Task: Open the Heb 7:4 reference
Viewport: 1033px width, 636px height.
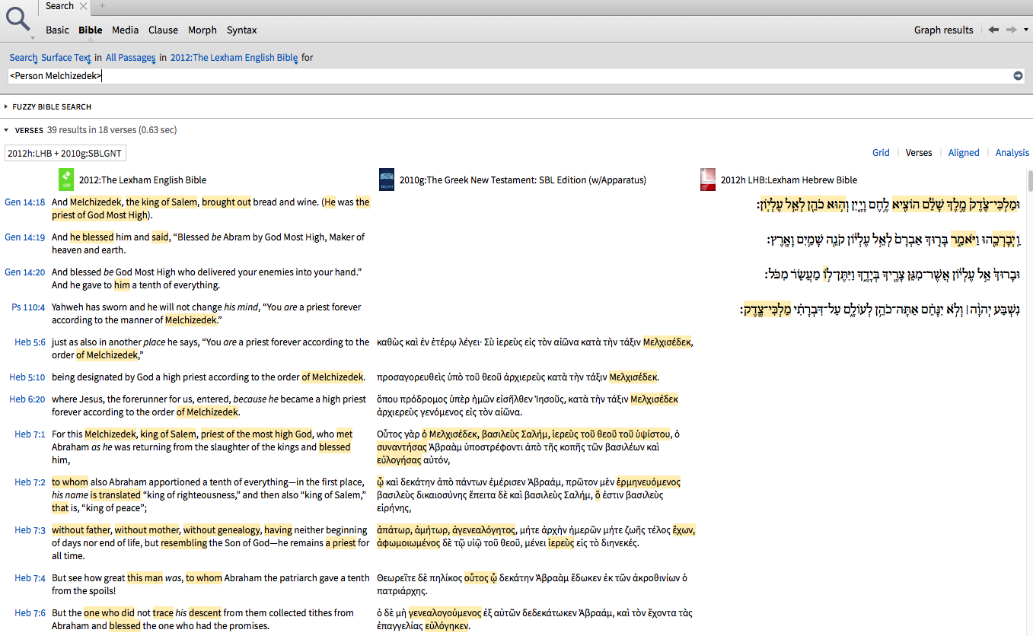Action: pyautogui.click(x=30, y=578)
